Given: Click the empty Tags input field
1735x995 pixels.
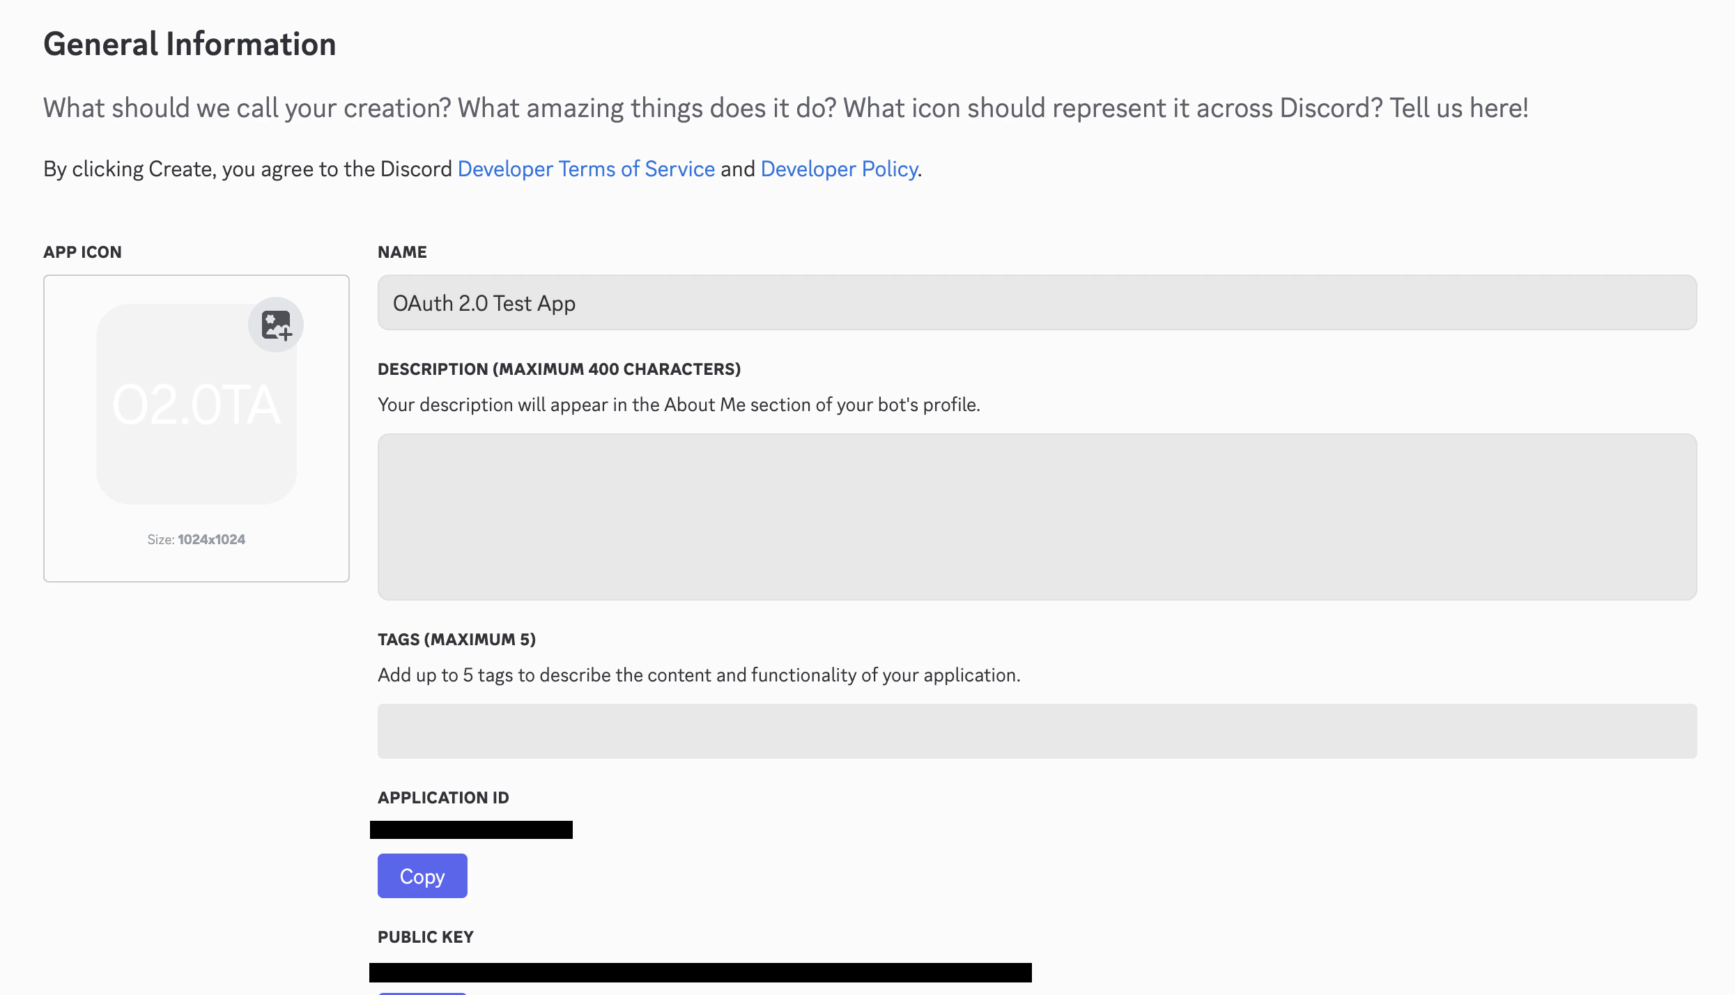Looking at the screenshot, I should 1037,732.
